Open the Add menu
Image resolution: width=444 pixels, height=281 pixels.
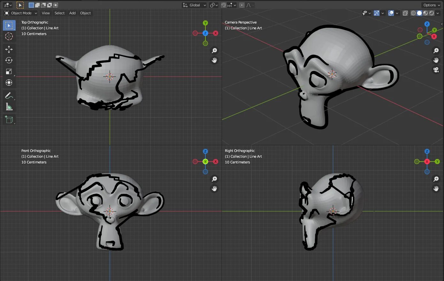tap(73, 13)
